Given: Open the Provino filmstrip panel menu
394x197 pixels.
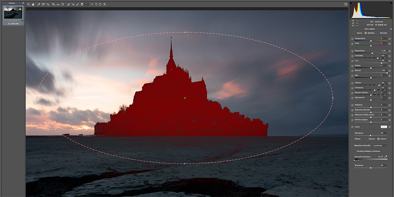Looking at the screenshot, I should pyautogui.click(x=24, y=3).
